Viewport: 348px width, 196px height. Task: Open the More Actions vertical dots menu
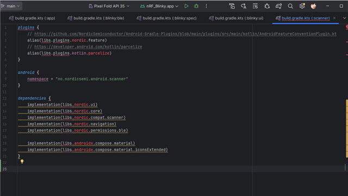click(x=206, y=6)
